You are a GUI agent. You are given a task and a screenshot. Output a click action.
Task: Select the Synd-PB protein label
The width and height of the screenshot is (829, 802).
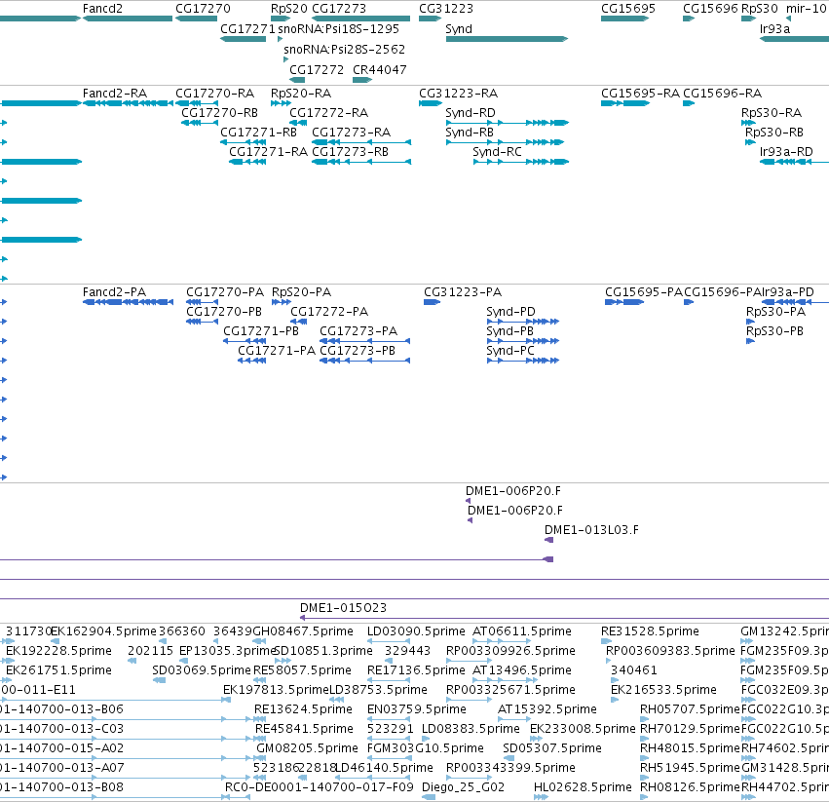(x=509, y=331)
